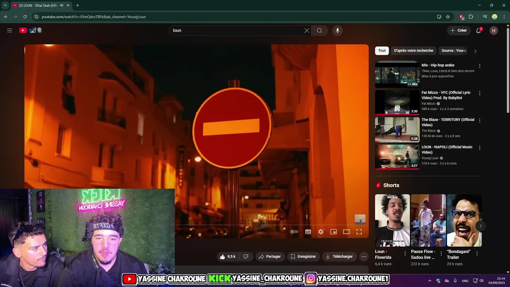Share the video via Partager
Screen dimensions: 510x287
coord(270,257)
